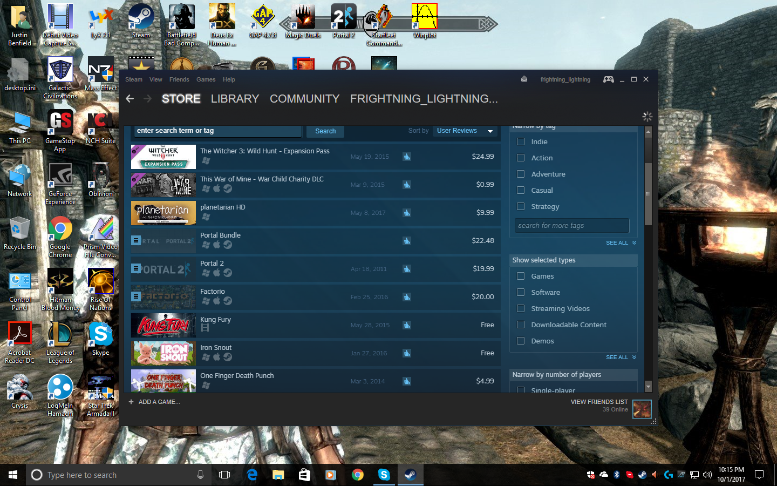This screenshot has width=777, height=486.
Task: Click the Steam back navigation arrow
Action: coord(129,98)
